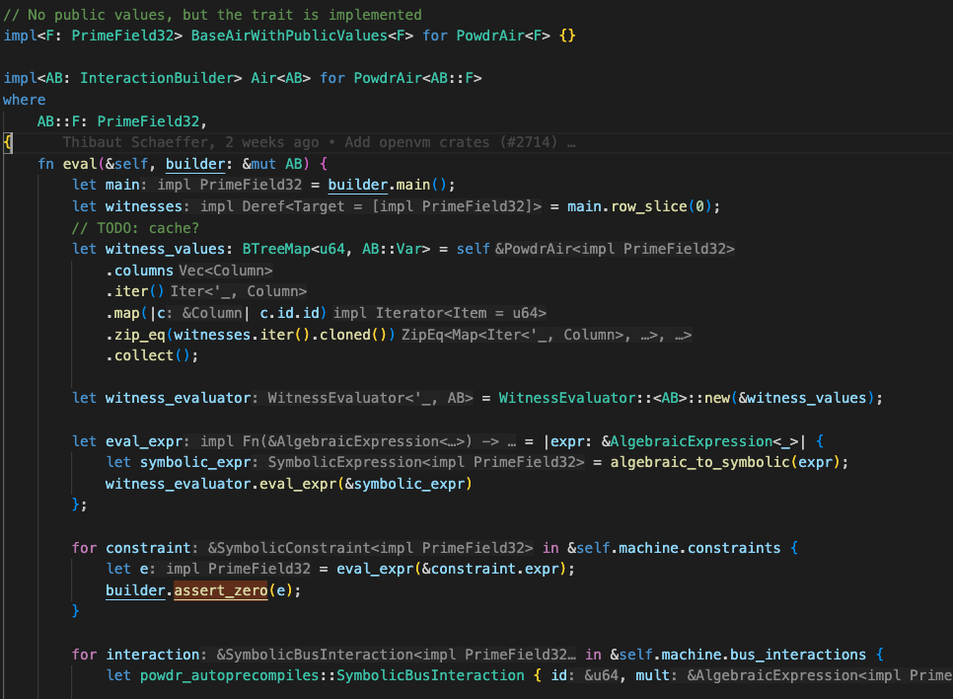Click self.machine.bus_interactions expression
The image size is (953, 699).
point(742,655)
